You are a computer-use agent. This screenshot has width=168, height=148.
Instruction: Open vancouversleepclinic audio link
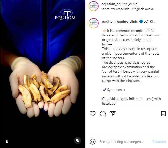[x=115, y=9]
